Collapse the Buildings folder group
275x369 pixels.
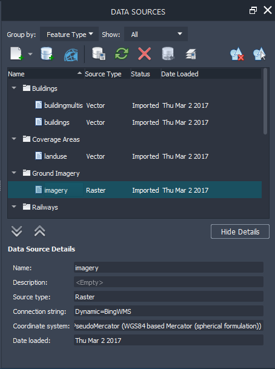(x=14, y=88)
